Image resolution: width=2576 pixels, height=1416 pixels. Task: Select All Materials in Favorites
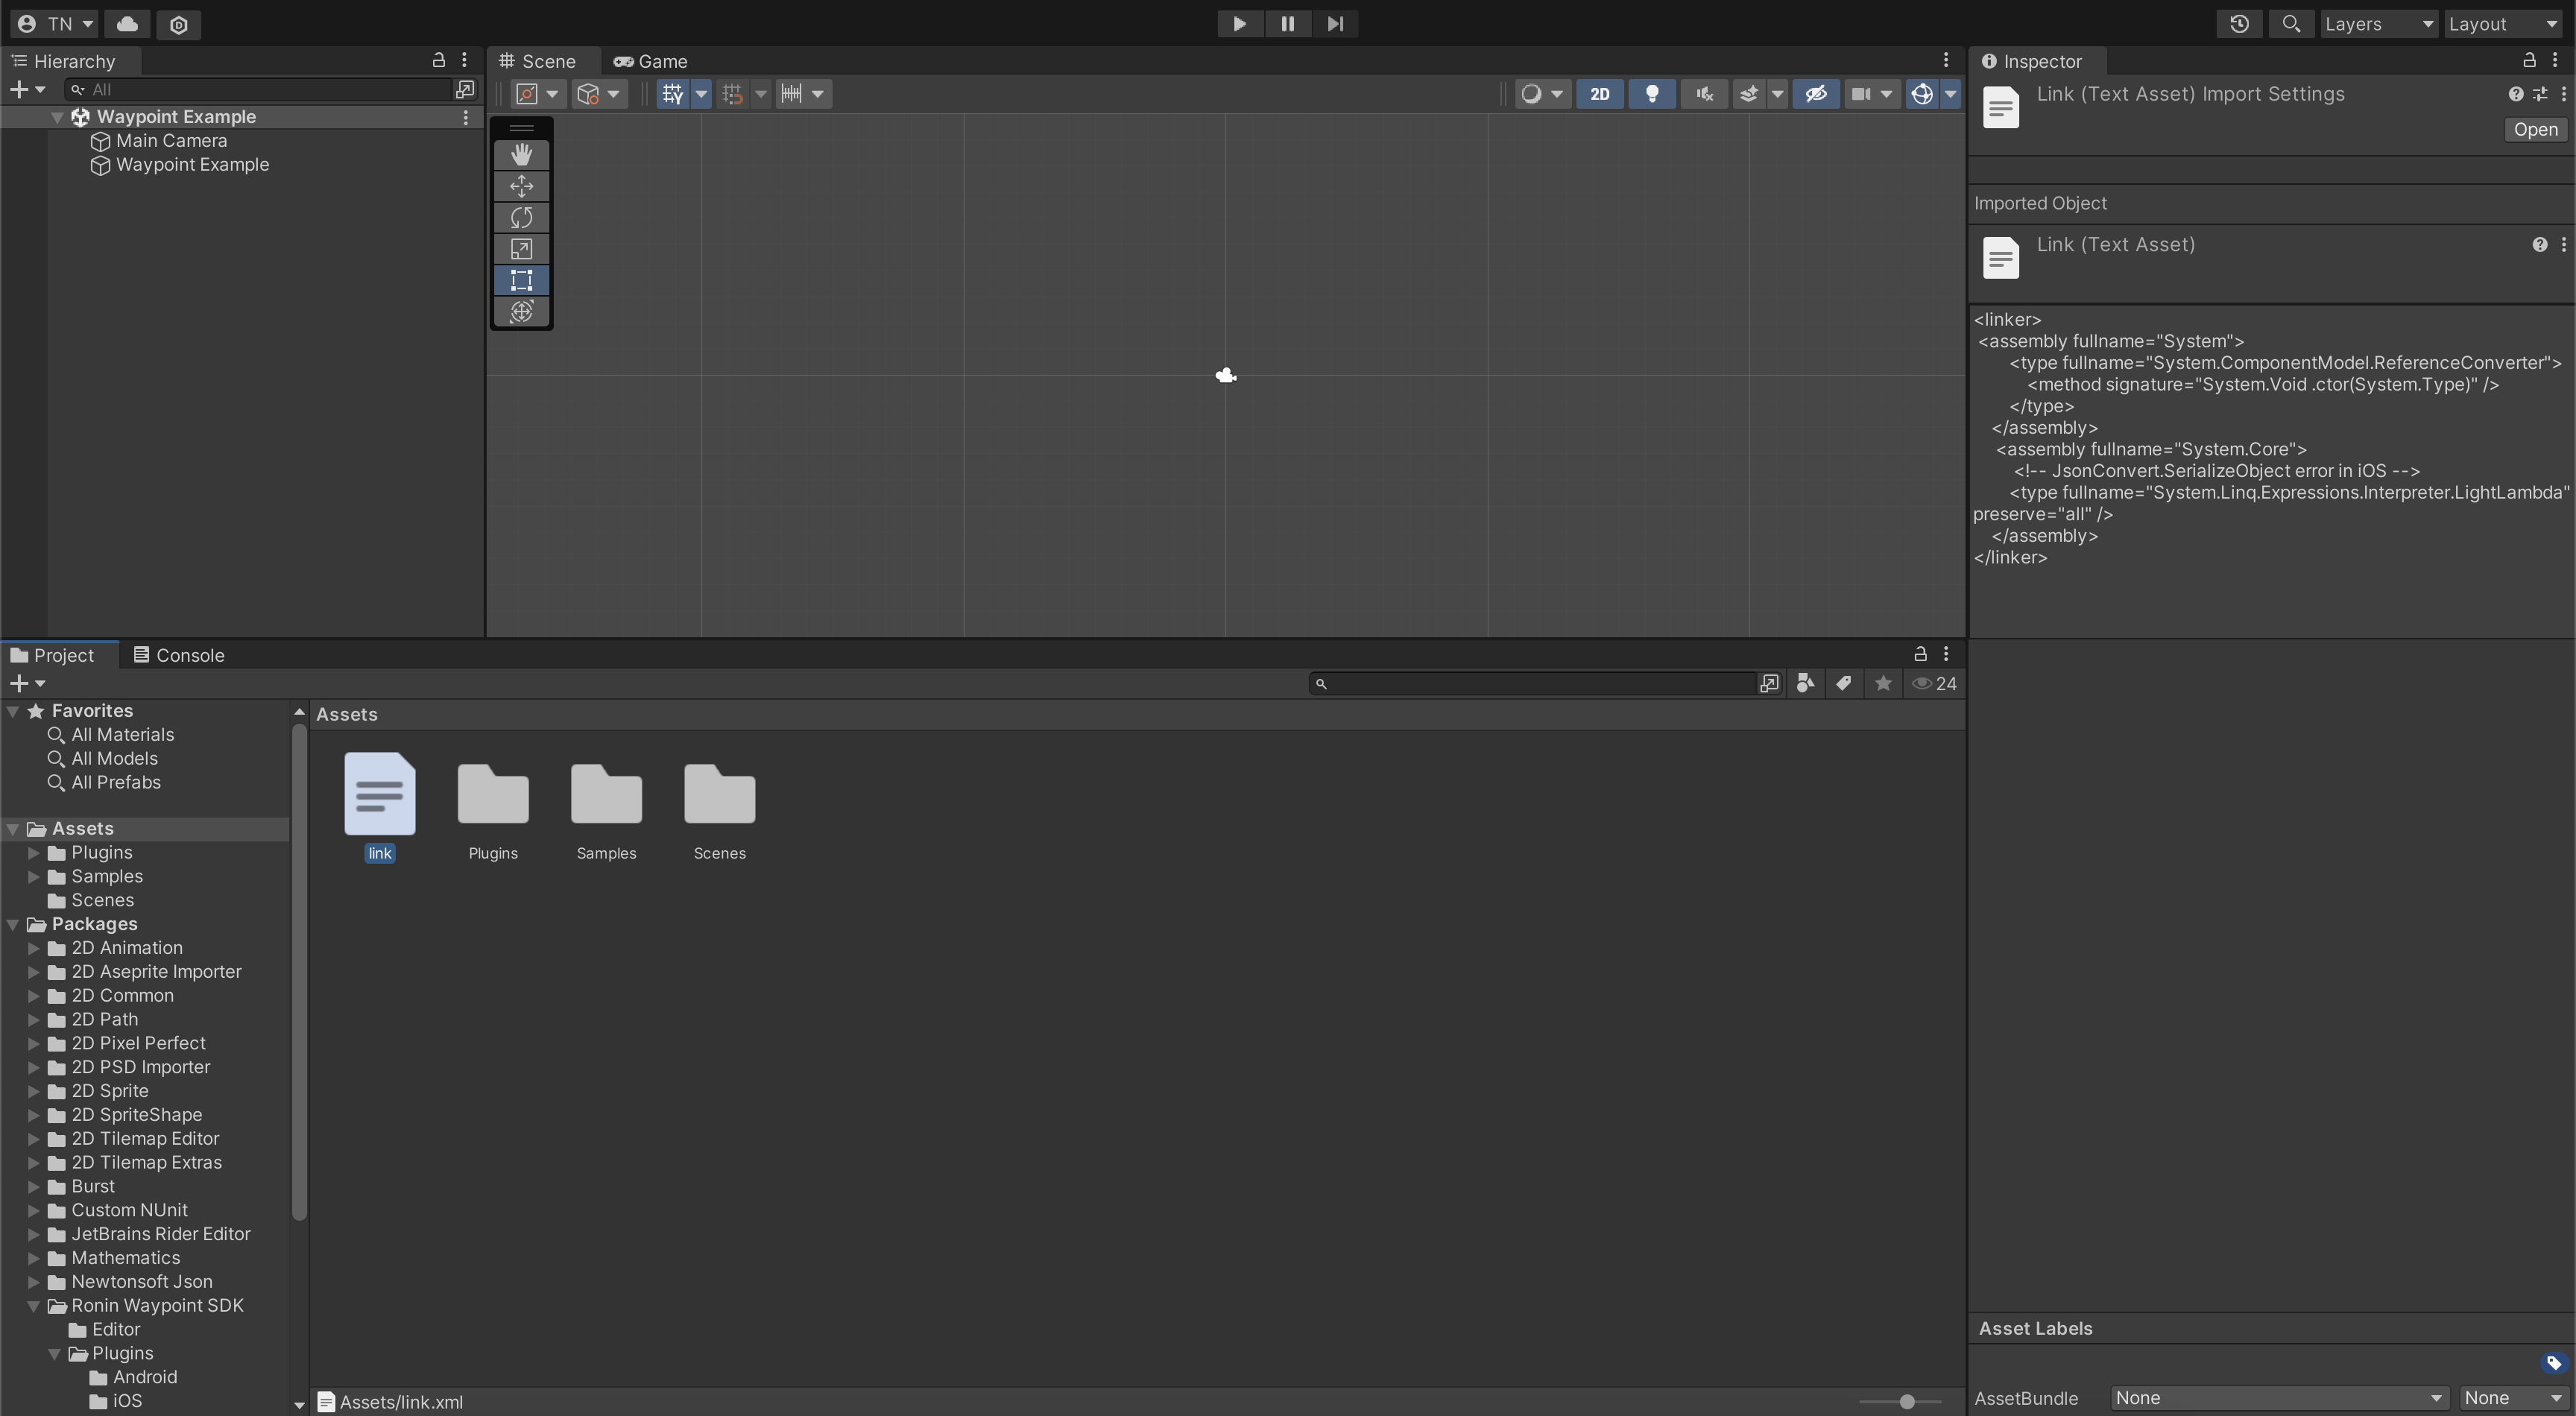[x=122, y=734]
